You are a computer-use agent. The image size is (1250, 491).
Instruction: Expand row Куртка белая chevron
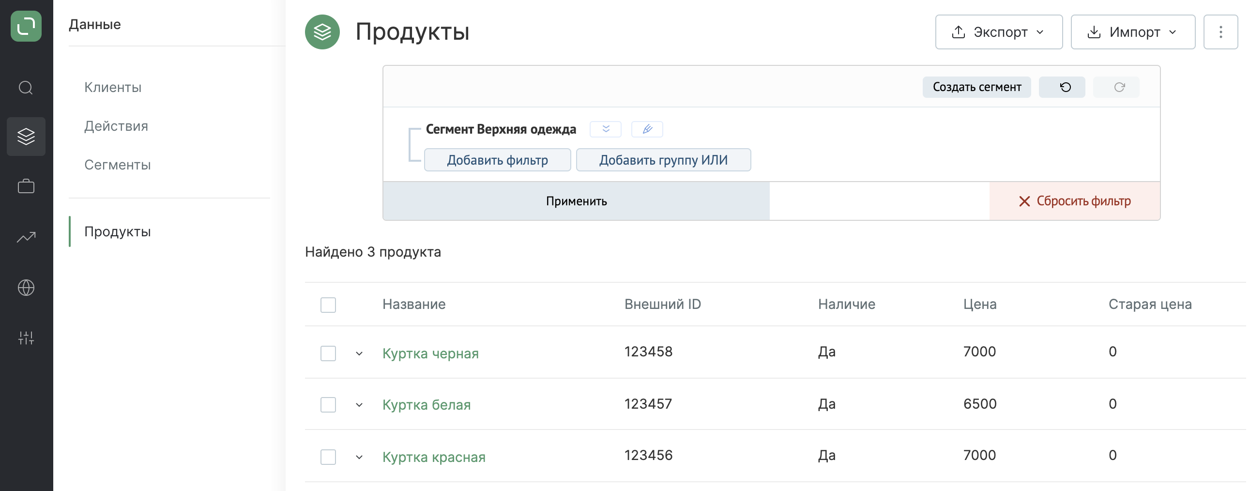pyautogui.click(x=359, y=405)
